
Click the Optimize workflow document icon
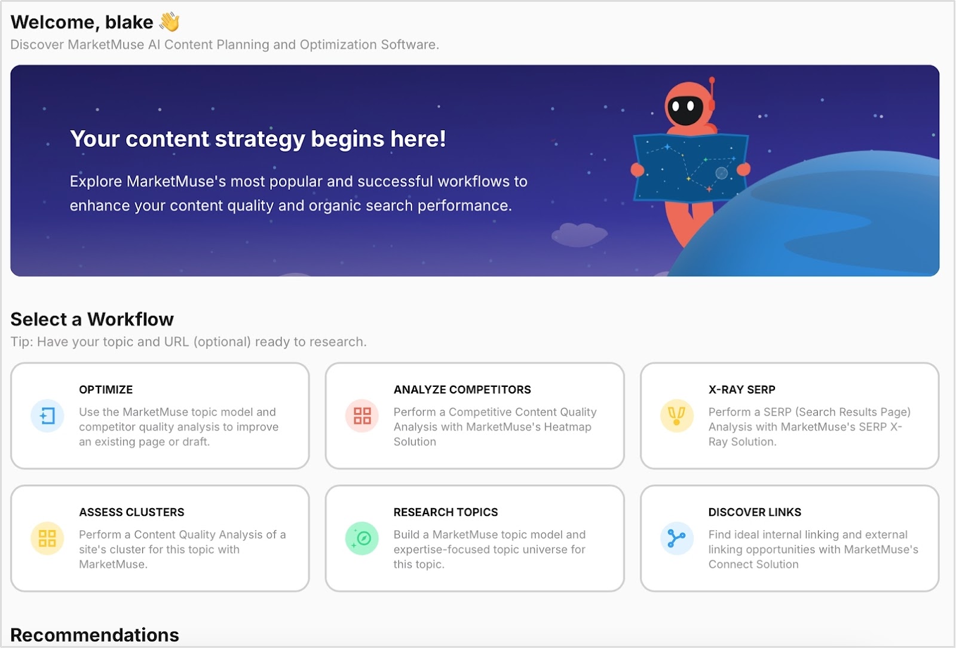tap(47, 416)
